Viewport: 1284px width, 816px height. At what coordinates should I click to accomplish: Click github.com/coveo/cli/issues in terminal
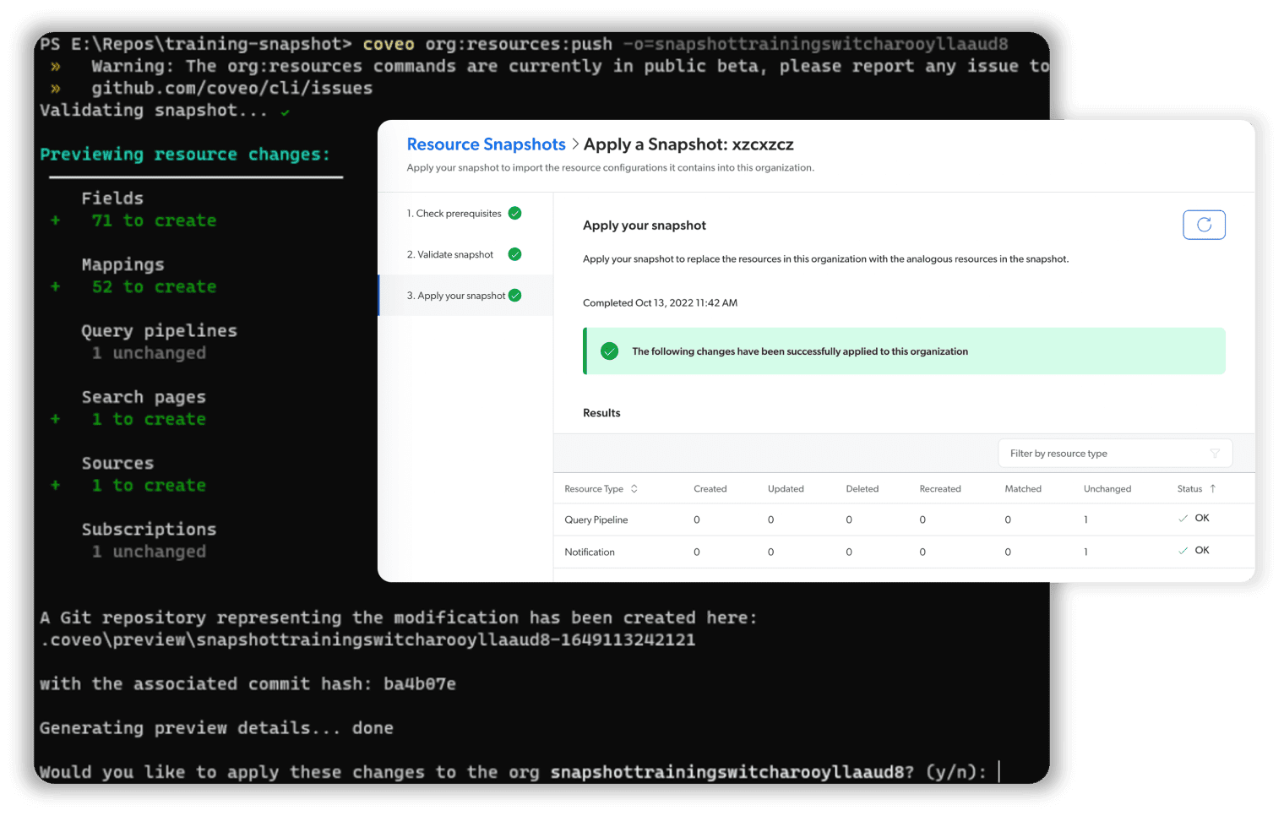(x=232, y=88)
